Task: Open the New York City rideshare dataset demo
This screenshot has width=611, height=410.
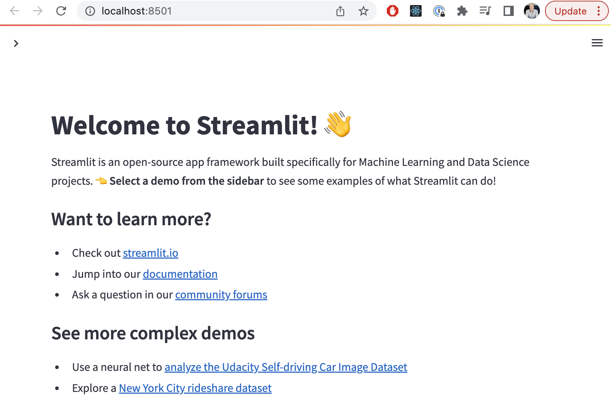Action: coord(195,388)
